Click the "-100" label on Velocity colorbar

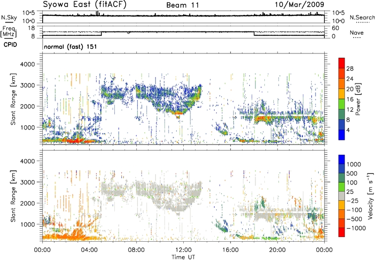click(355, 210)
